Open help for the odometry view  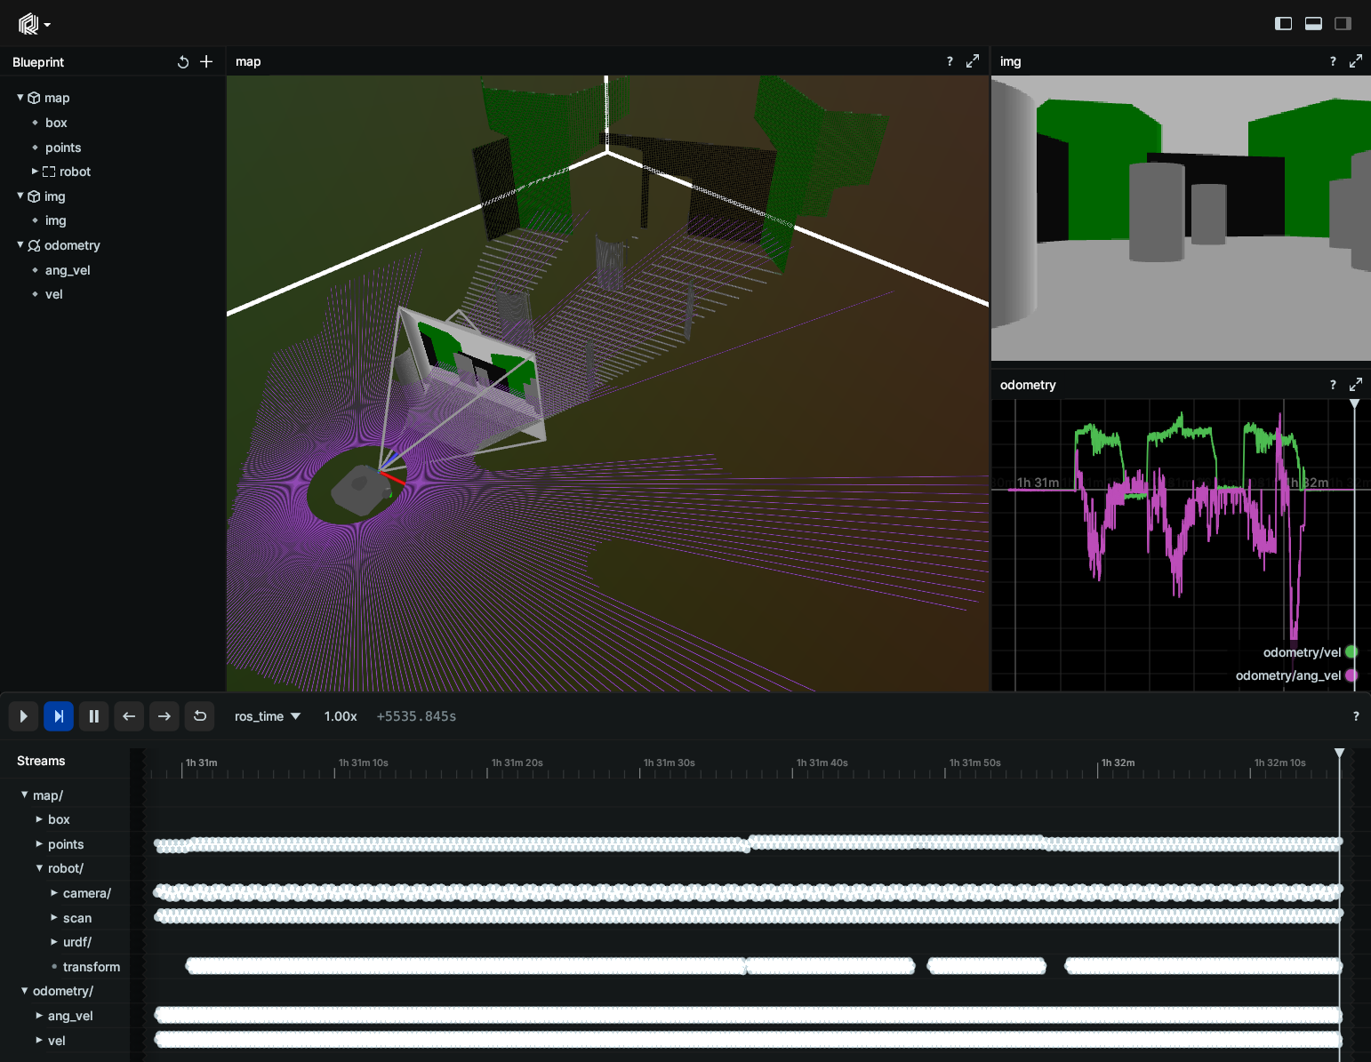tap(1333, 385)
